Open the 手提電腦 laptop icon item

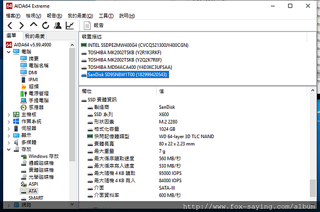[23, 101]
